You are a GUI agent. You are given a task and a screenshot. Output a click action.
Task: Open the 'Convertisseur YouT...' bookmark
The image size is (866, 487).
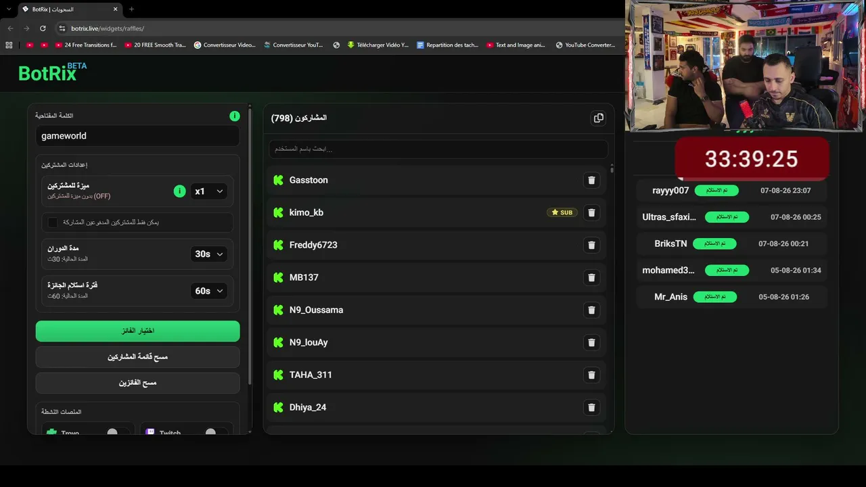(x=294, y=45)
